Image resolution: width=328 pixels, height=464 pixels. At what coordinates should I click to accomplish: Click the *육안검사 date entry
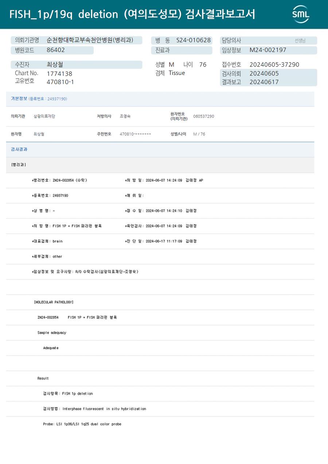[x=161, y=226]
